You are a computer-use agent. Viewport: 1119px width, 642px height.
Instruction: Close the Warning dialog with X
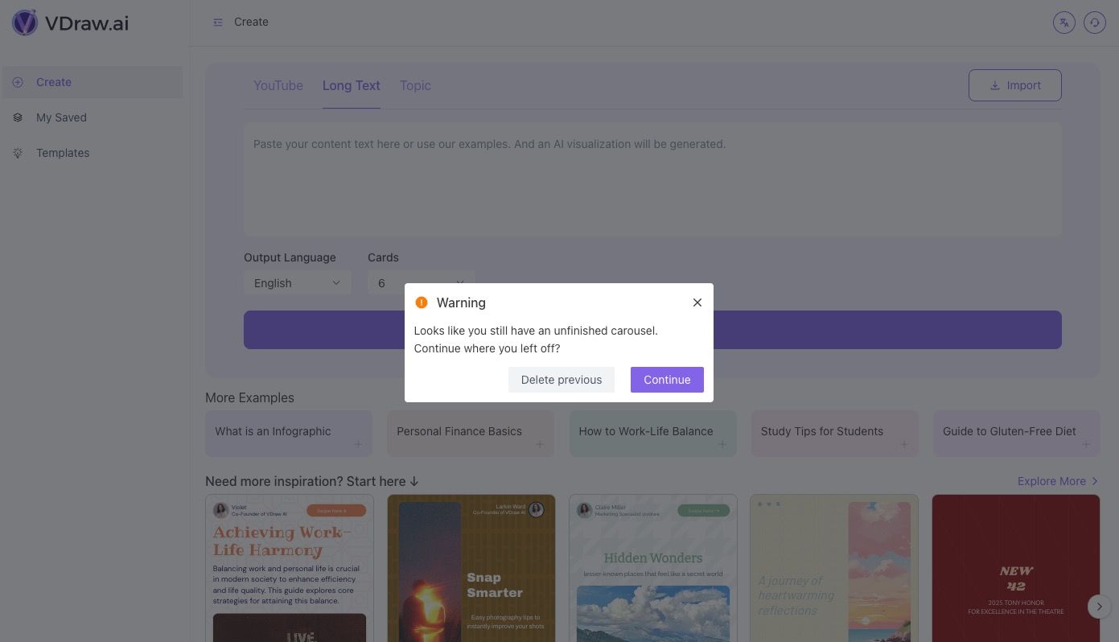pyautogui.click(x=697, y=302)
